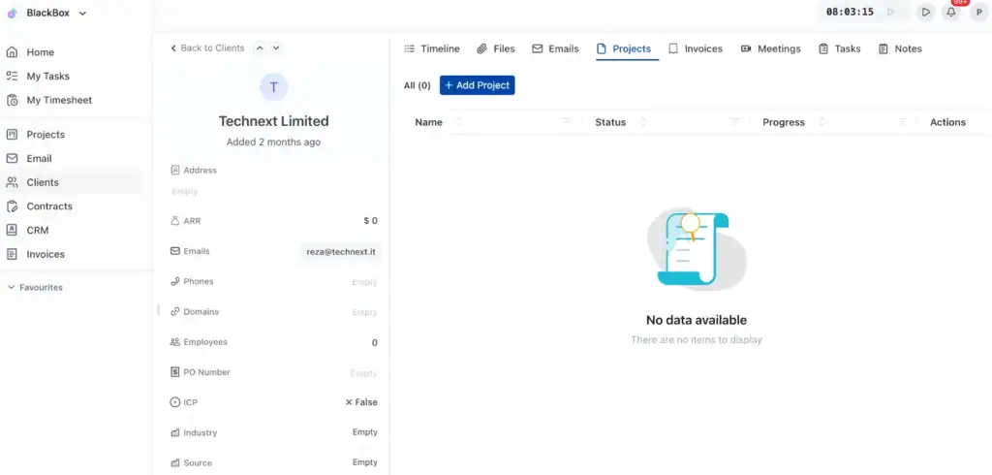This screenshot has width=992, height=475.
Task: Sort by Status column
Action: pyautogui.click(x=643, y=122)
